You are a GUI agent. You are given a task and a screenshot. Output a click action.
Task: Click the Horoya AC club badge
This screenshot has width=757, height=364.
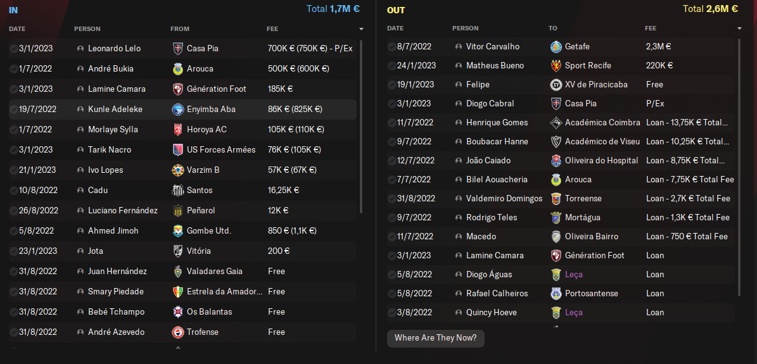point(177,130)
